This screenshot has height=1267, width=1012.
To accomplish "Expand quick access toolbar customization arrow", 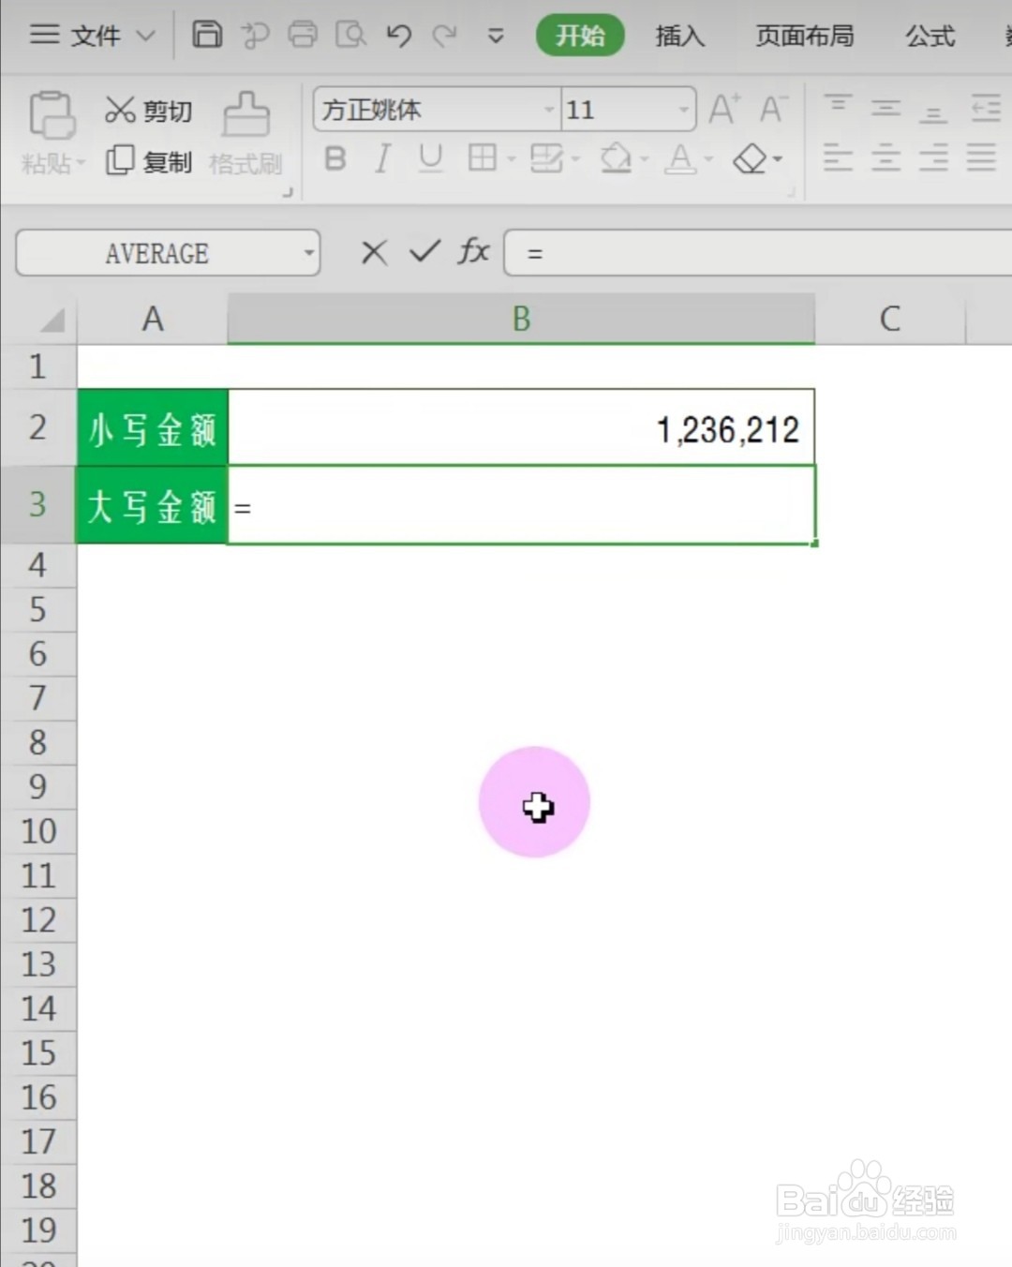I will [x=496, y=37].
